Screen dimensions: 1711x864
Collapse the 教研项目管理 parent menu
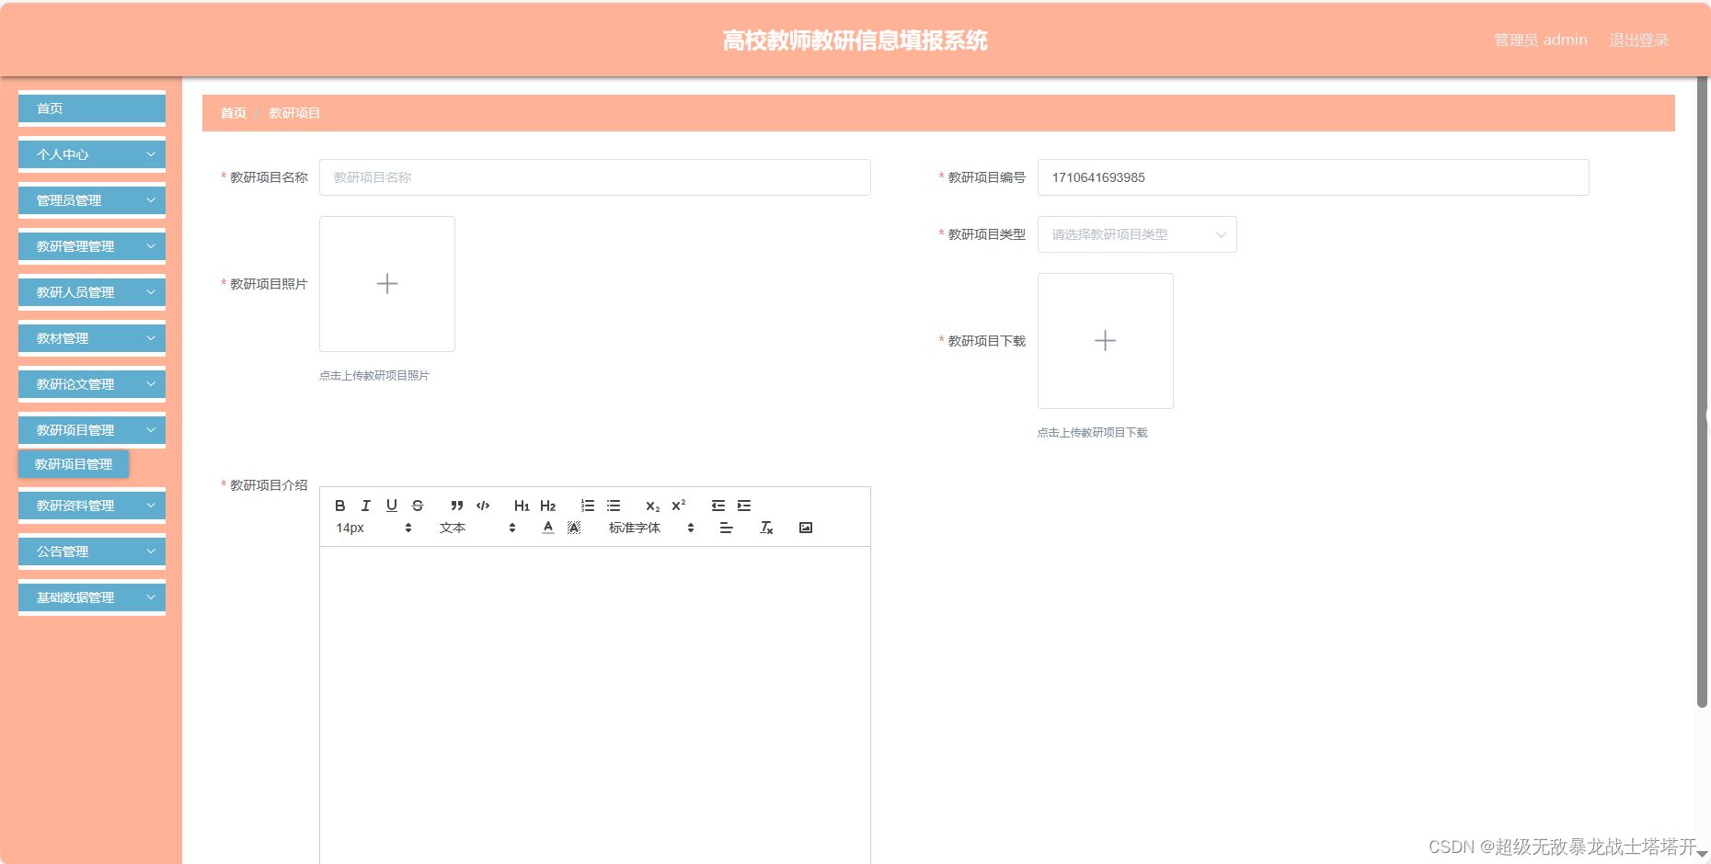coord(92,430)
